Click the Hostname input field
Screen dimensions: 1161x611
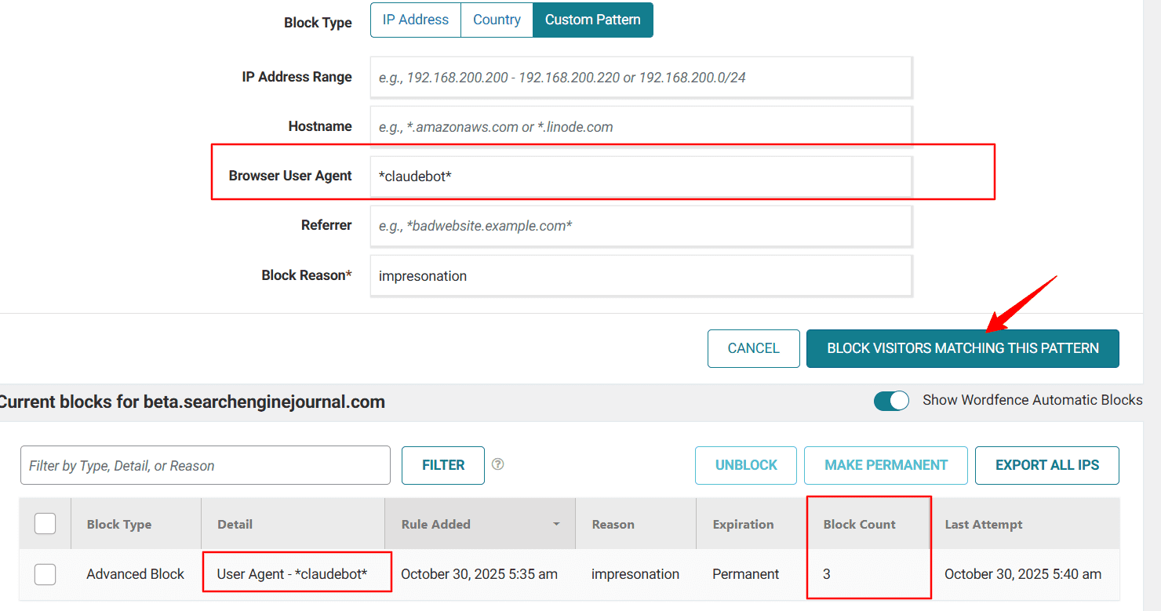tap(641, 126)
